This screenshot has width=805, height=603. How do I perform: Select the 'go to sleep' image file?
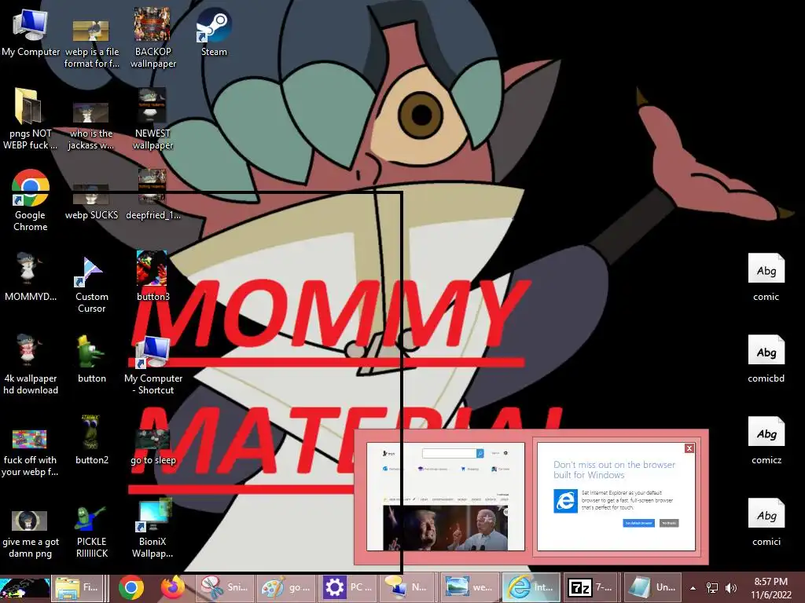pyautogui.click(x=153, y=446)
